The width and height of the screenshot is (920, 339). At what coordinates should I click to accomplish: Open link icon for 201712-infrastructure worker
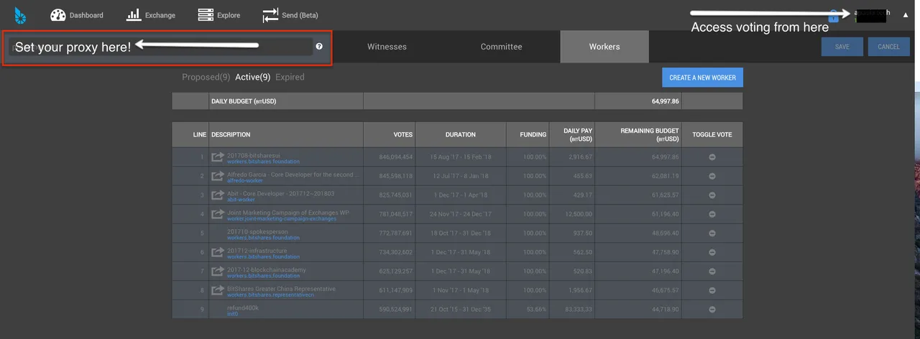click(218, 253)
